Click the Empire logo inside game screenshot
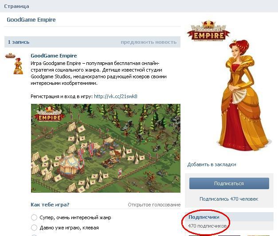The image size is (278, 236). tap(49, 114)
